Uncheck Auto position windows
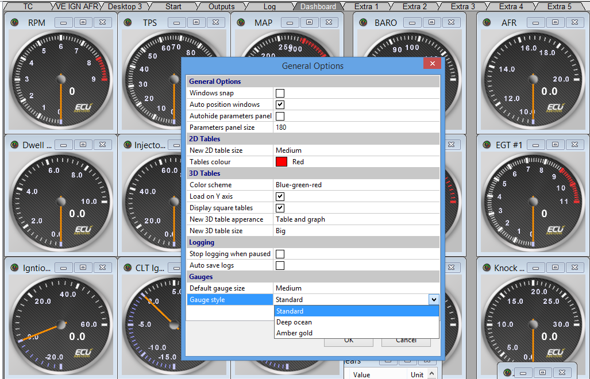The height and width of the screenshot is (379, 590). (x=280, y=105)
